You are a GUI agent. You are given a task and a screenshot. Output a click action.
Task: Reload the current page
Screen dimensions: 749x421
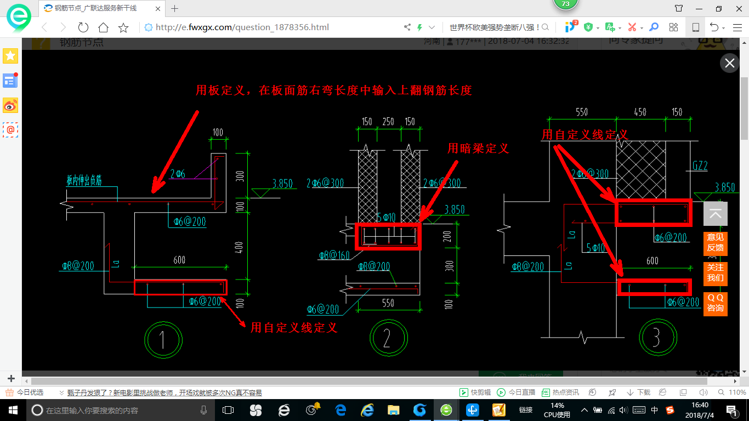pyautogui.click(x=83, y=27)
